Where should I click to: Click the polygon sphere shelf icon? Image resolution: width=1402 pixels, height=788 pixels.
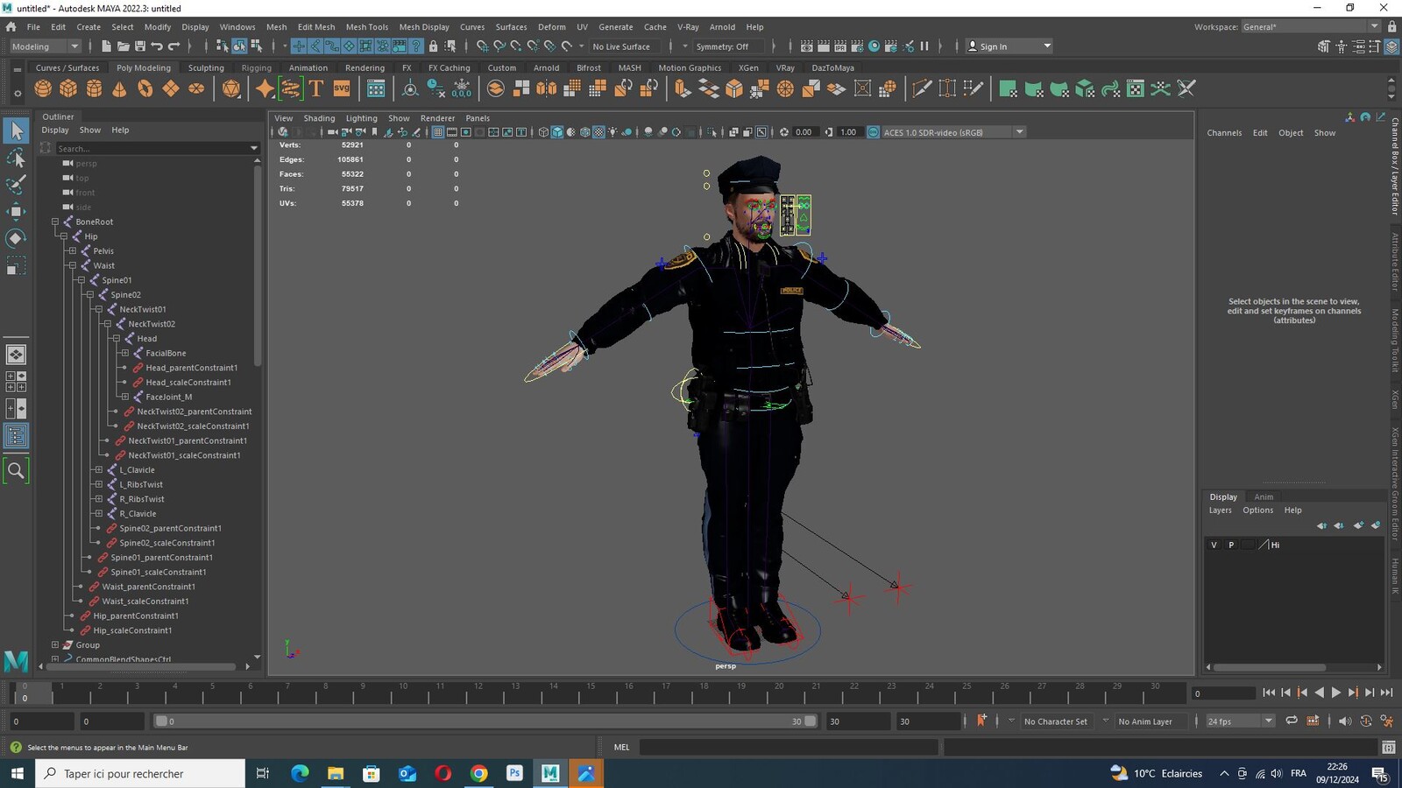point(43,88)
